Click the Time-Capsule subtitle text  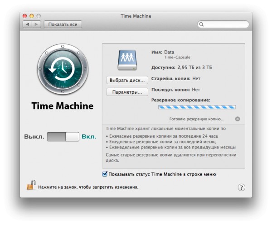pos(177,57)
